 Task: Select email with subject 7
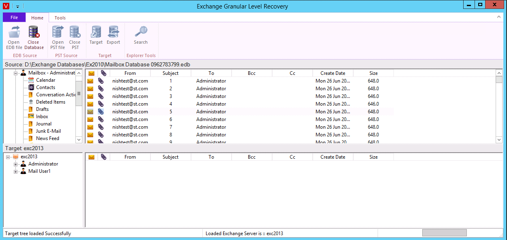pos(239,127)
